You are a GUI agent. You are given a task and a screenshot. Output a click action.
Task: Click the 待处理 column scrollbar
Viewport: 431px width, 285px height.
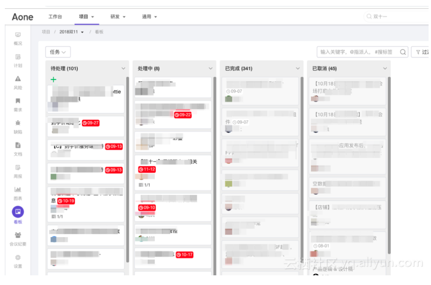click(127, 169)
